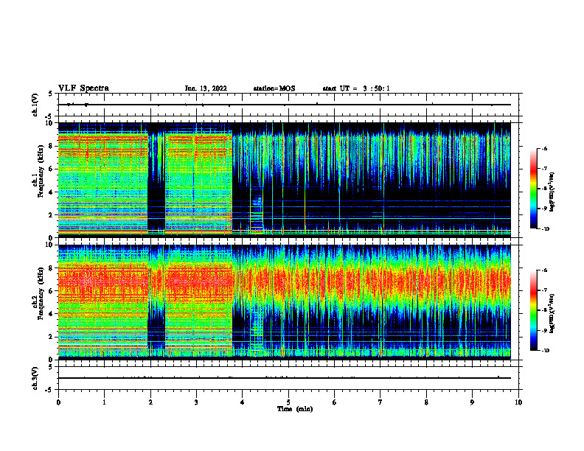
Task: Click the "VLF Spectra" title text
Action: click(83, 88)
